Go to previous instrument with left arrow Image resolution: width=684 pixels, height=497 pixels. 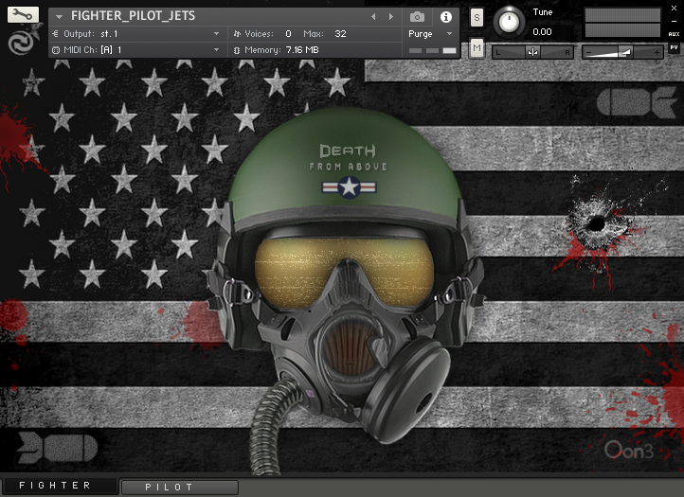coord(373,17)
